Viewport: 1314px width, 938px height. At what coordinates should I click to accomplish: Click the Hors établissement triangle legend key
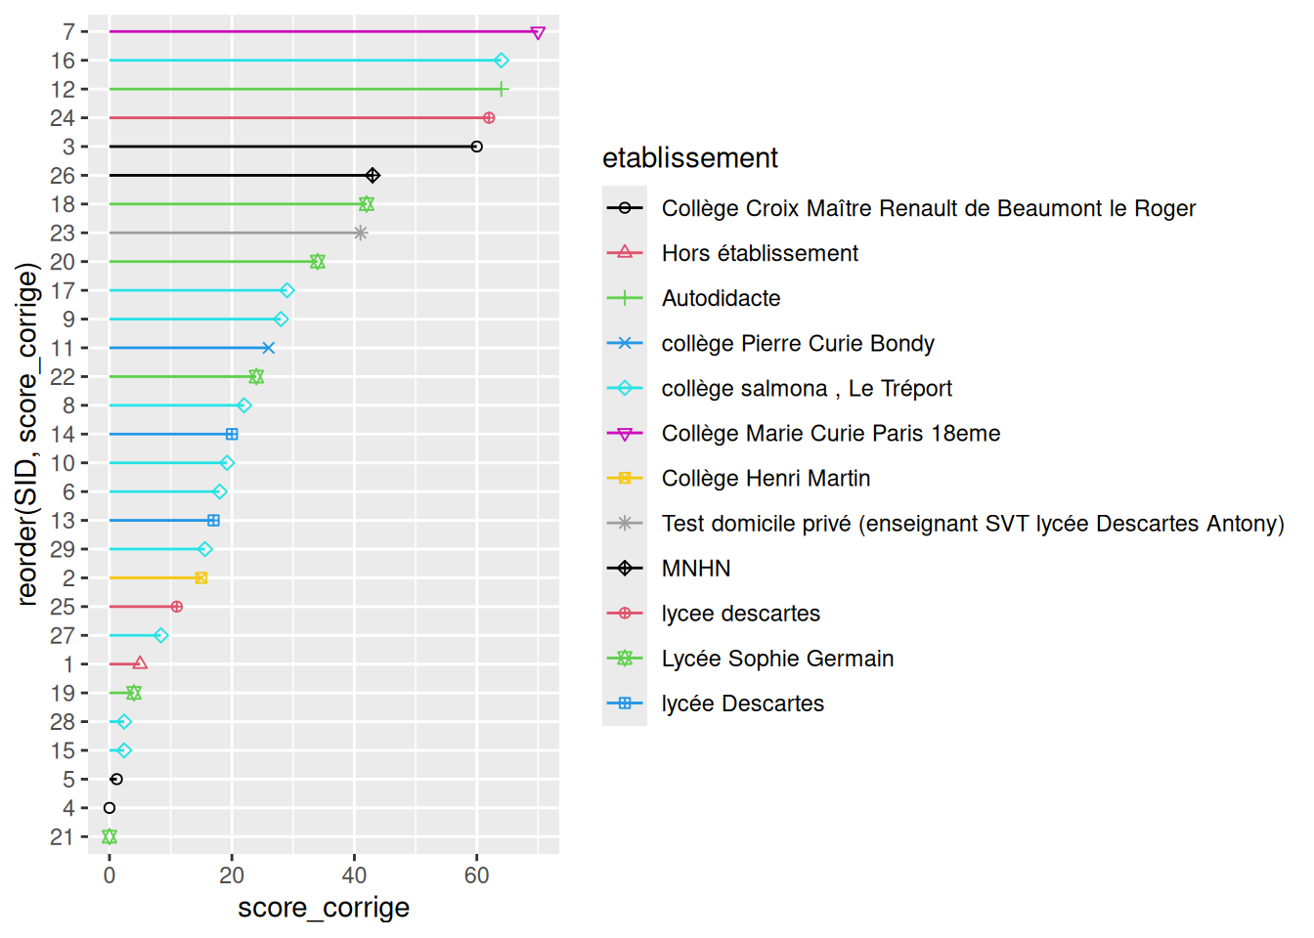pyautogui.click(x=625, y=253)
